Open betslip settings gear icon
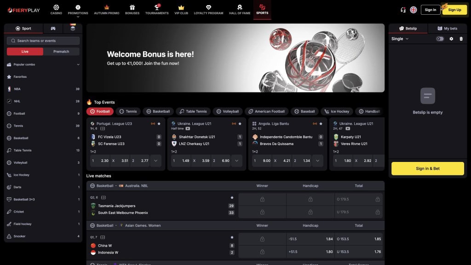 tap(451, 39)
